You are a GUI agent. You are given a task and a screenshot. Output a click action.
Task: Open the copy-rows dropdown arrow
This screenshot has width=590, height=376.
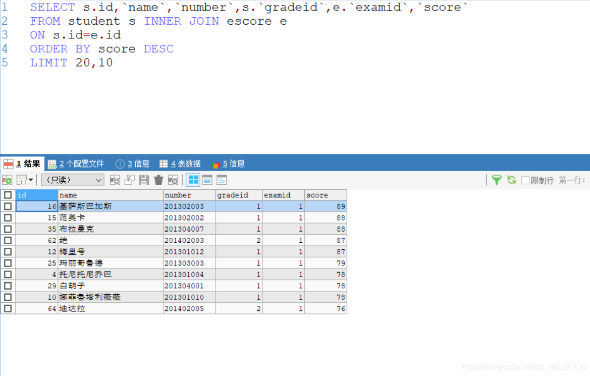[31, 180]
